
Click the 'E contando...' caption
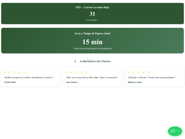(92, 20)
